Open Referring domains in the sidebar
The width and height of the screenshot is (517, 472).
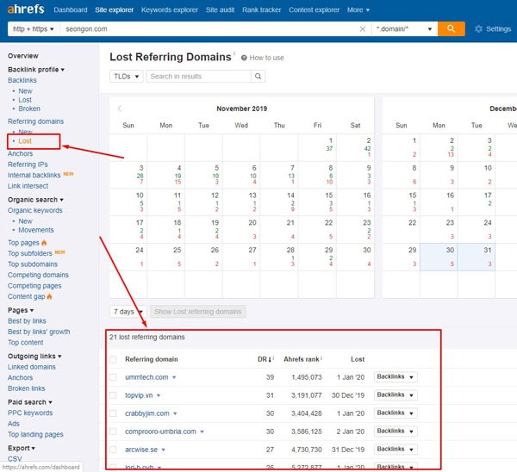coord(35,121)
